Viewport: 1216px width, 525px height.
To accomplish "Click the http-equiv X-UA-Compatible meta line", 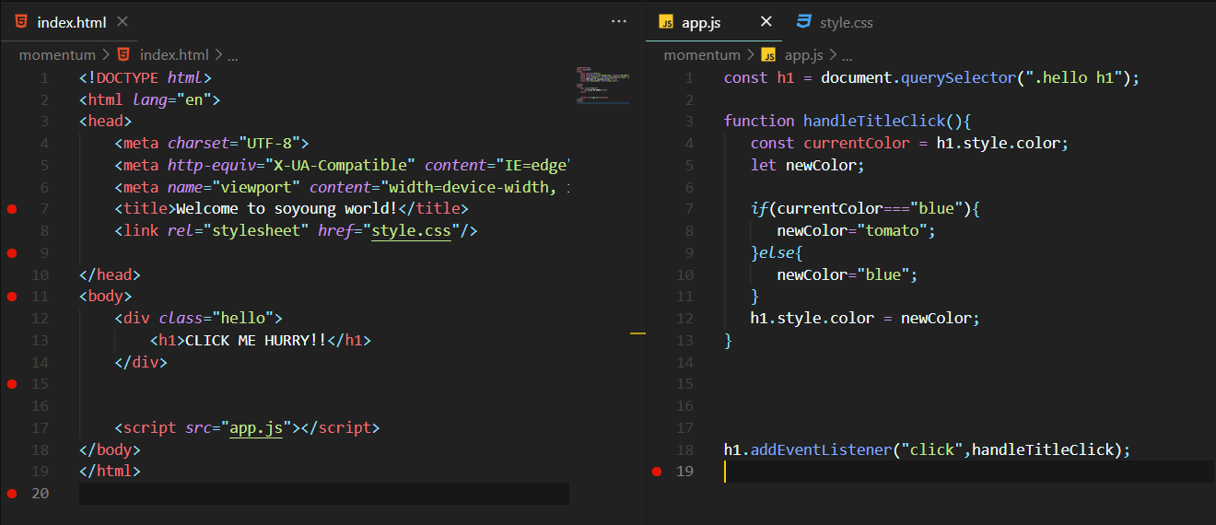I will point(342,165).
